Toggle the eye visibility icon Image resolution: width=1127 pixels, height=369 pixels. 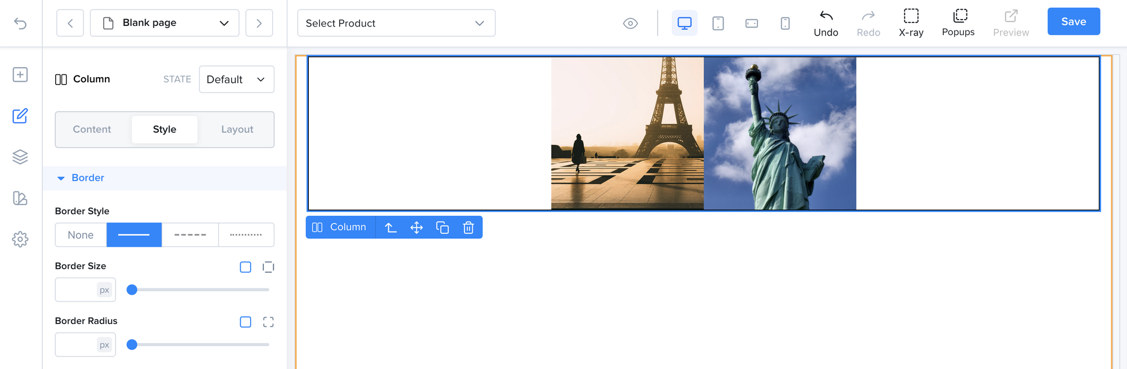[631, 23]
